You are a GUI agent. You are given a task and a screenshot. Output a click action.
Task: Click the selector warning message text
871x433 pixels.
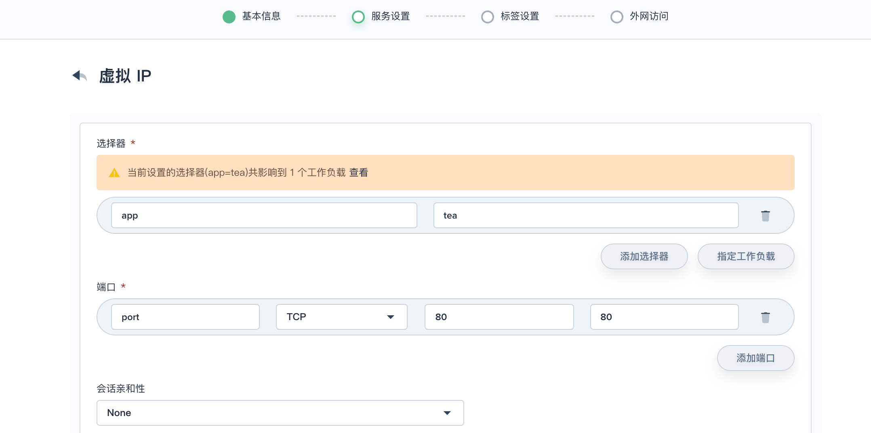tap(237, 173)
